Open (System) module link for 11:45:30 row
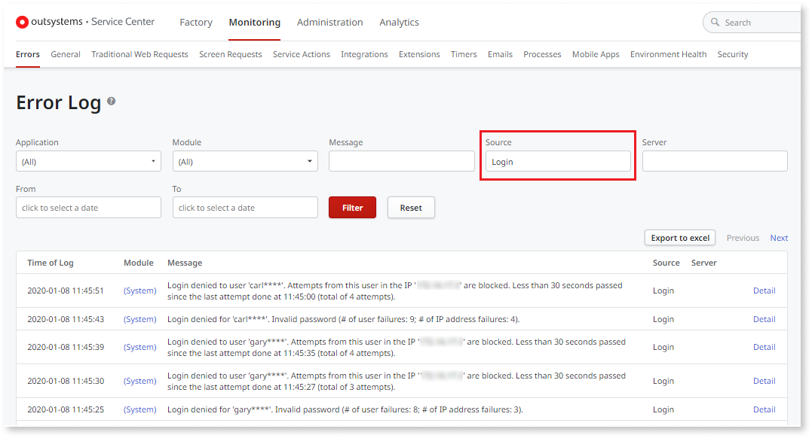Image resolution: width=812 pixels, height=438 pixels. (x=139, y=381)
